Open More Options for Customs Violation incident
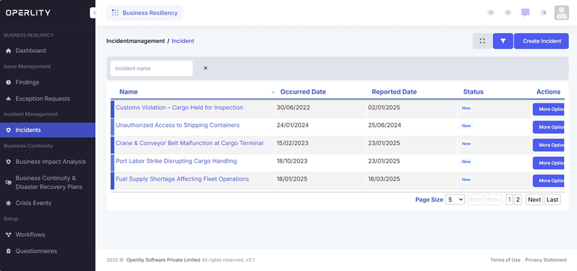Screen dimensions: 577x271 [550, 109]
